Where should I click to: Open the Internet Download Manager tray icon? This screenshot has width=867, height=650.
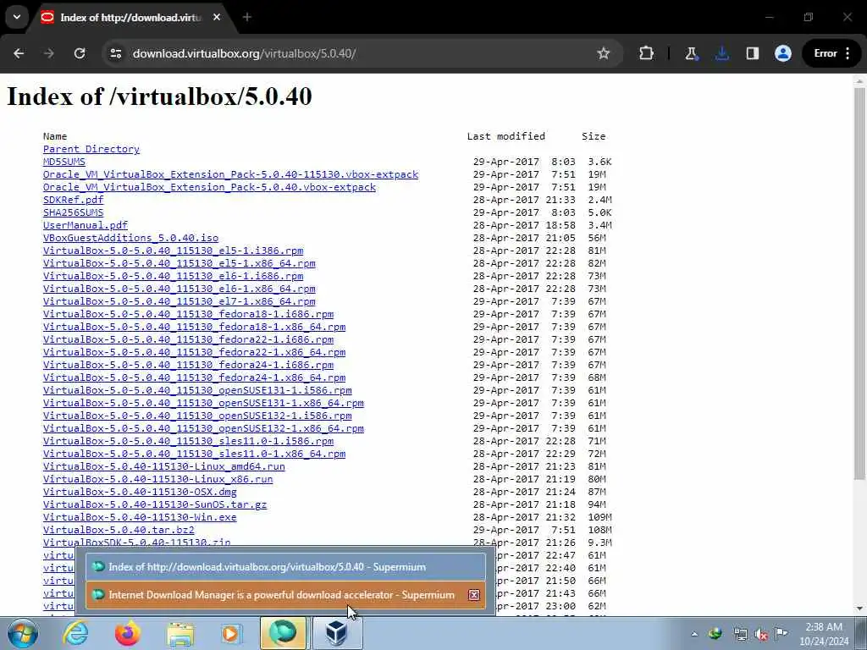pyautogui.click(x=715, y=634)
